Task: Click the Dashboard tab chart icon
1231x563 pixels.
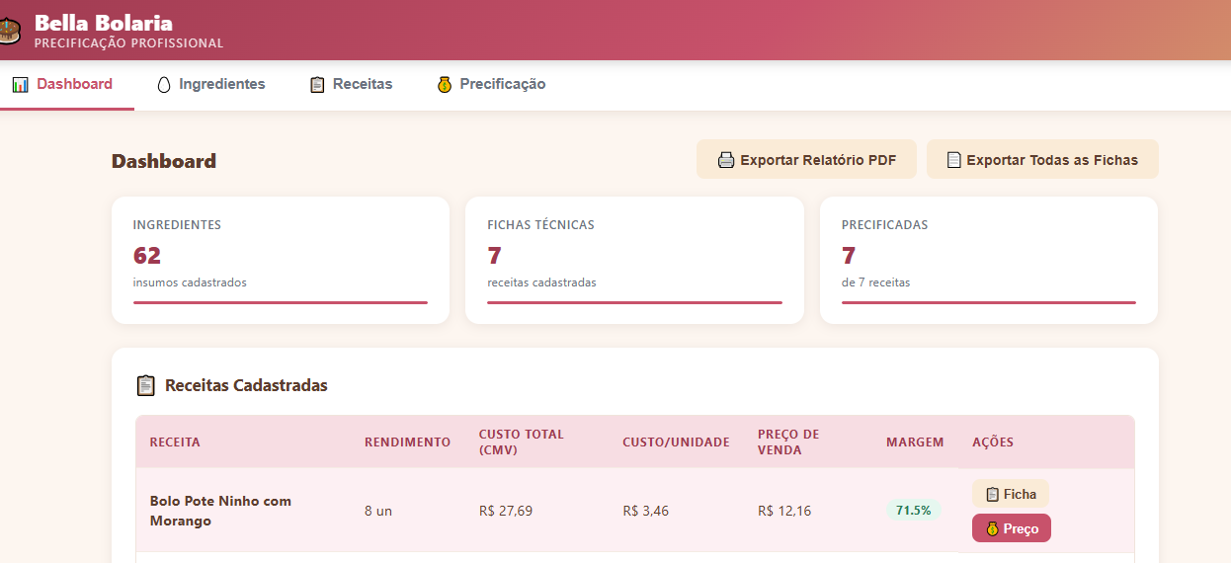Action: click(20, 85)
